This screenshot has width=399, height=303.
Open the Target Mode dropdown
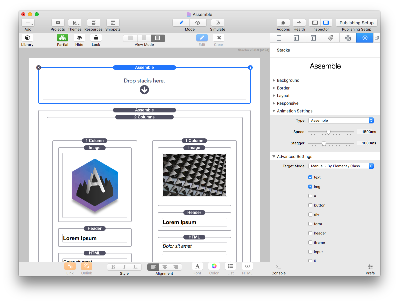coord(341,166)
